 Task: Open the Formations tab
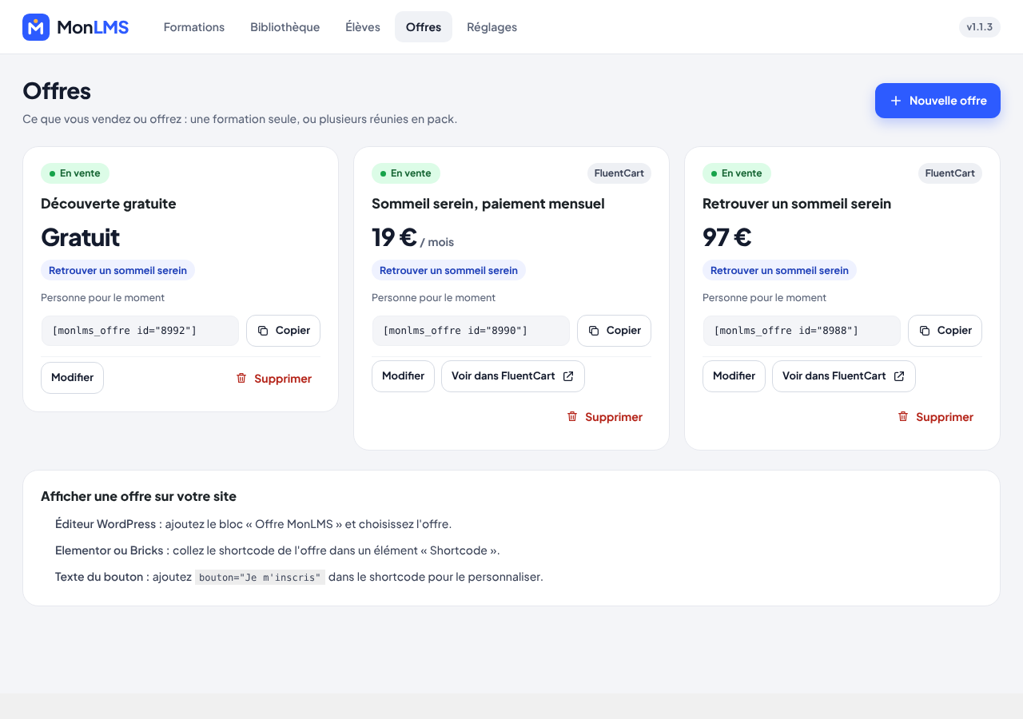pyautogui.click(x=194, y=27)
